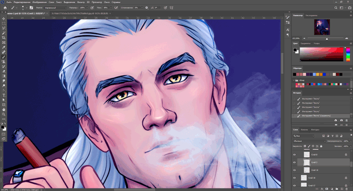Open the Фильтр menu
This screenshot has height=191, width=353.
pos(81,2)
